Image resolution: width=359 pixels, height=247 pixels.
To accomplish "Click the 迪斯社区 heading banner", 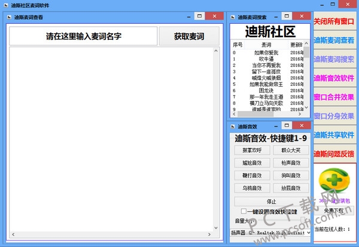I will click(270, 32).
